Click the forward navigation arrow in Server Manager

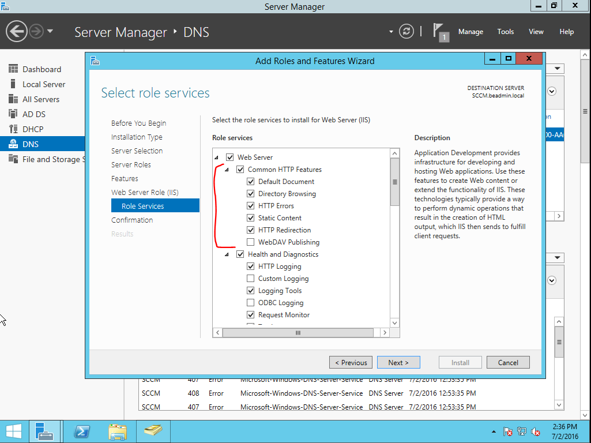point(36,31)
